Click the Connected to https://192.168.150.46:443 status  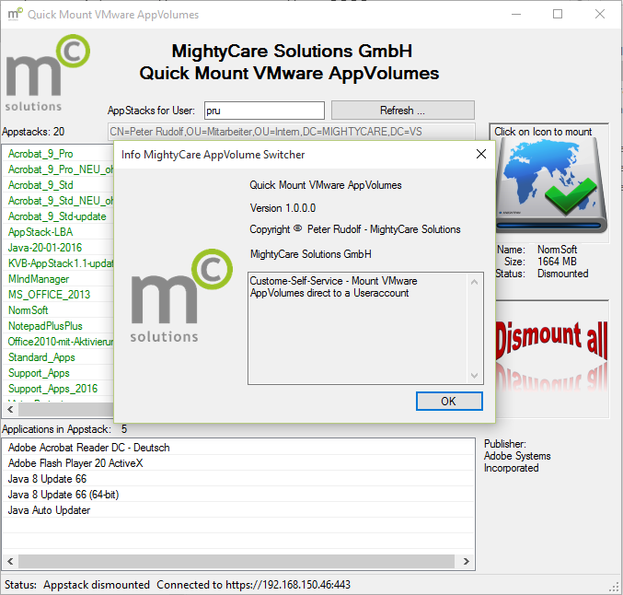pyautogui.click(x=253, y=585)
